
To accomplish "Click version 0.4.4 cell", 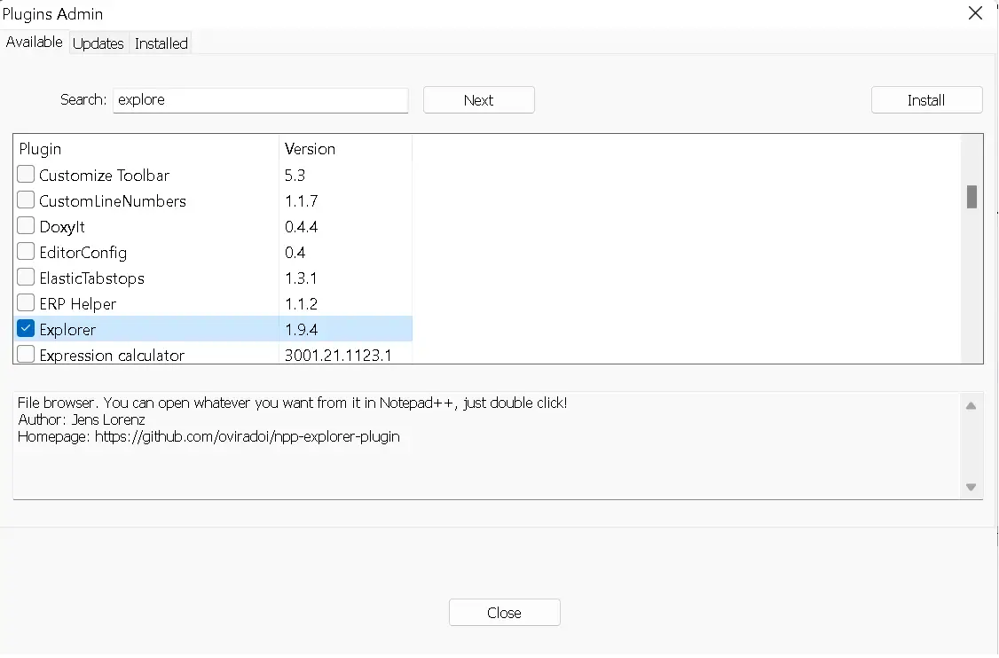I will click(302, 227).
